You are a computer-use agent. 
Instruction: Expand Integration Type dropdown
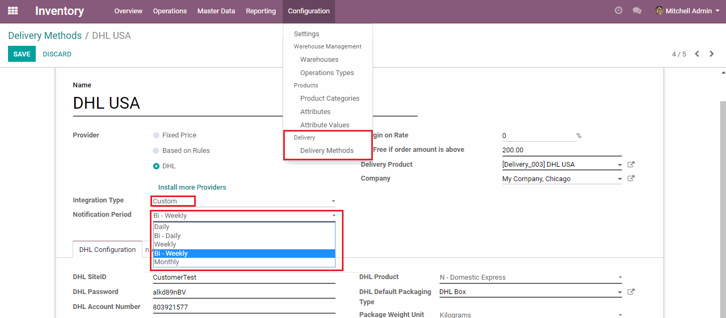[333, 201]
